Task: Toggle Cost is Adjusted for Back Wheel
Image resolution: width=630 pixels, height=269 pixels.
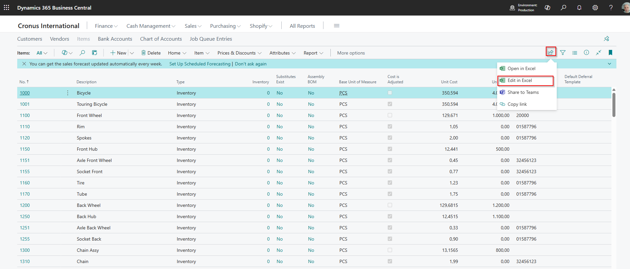Action: point(390,205)
